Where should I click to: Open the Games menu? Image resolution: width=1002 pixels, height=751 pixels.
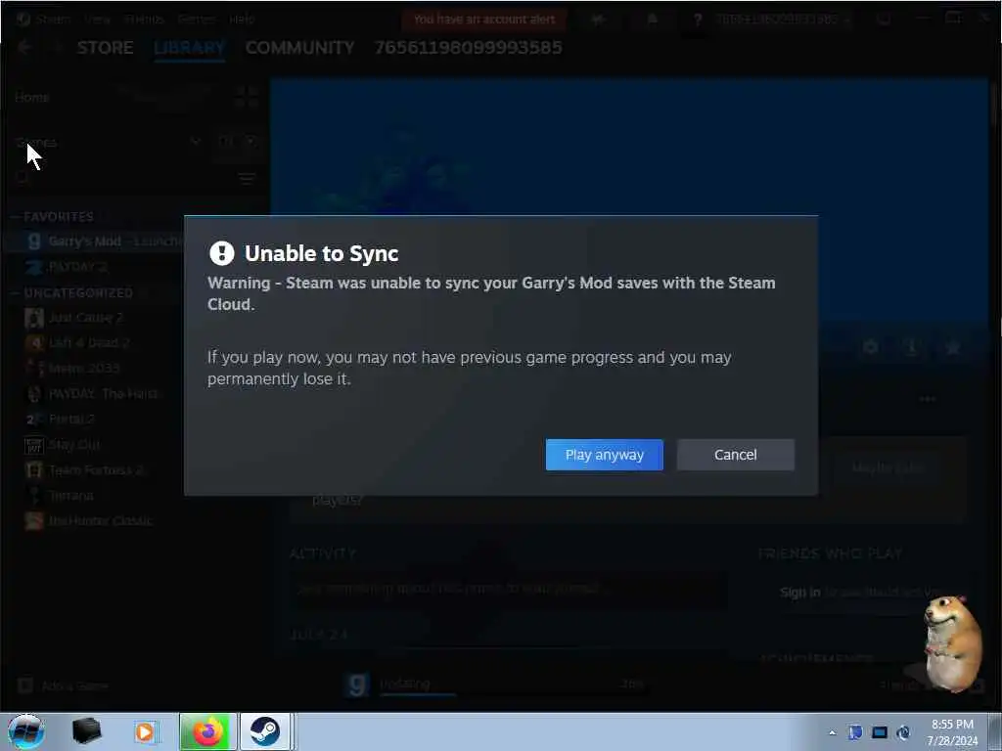coord(196,20)
